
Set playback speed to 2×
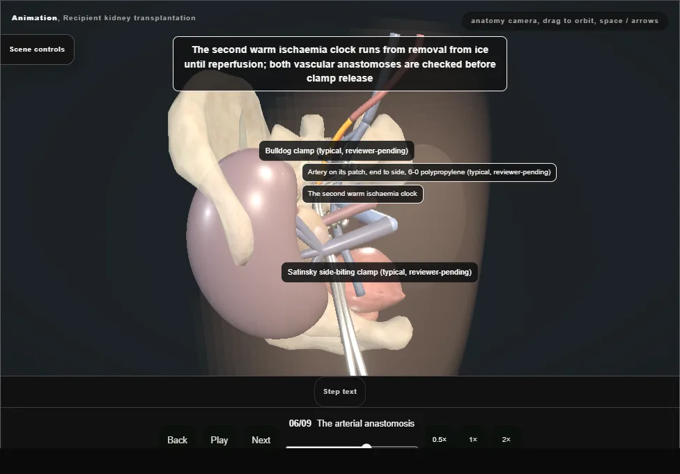point(506,439)
